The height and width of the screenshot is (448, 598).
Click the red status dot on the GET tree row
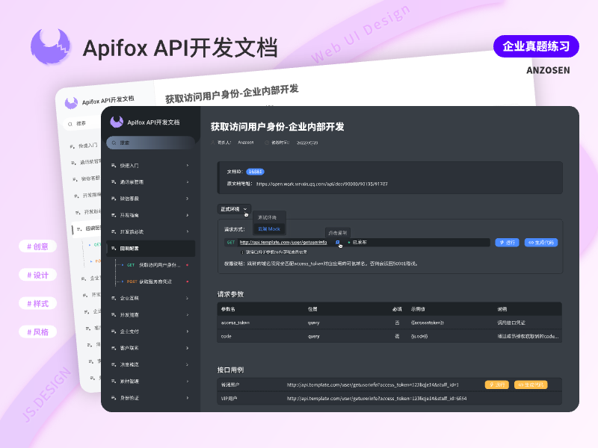coord(188,265)
